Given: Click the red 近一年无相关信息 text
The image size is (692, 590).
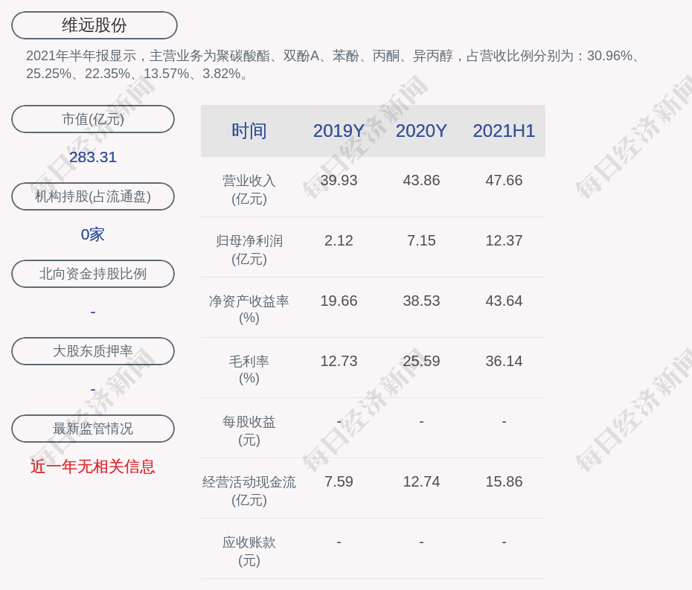Looking at the screenshot, I should (x=93, y=466).
